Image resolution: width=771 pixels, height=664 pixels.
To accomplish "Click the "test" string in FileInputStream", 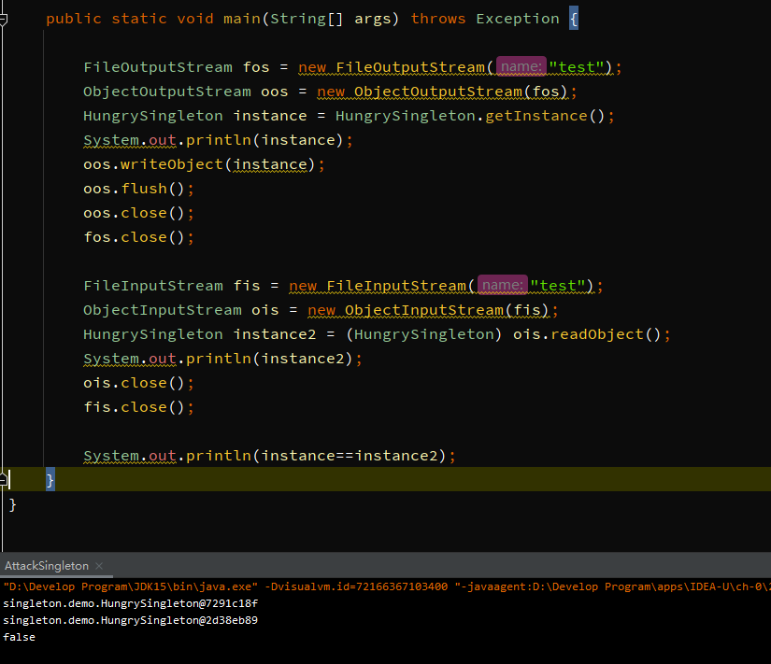I will (x=558, y=286).
